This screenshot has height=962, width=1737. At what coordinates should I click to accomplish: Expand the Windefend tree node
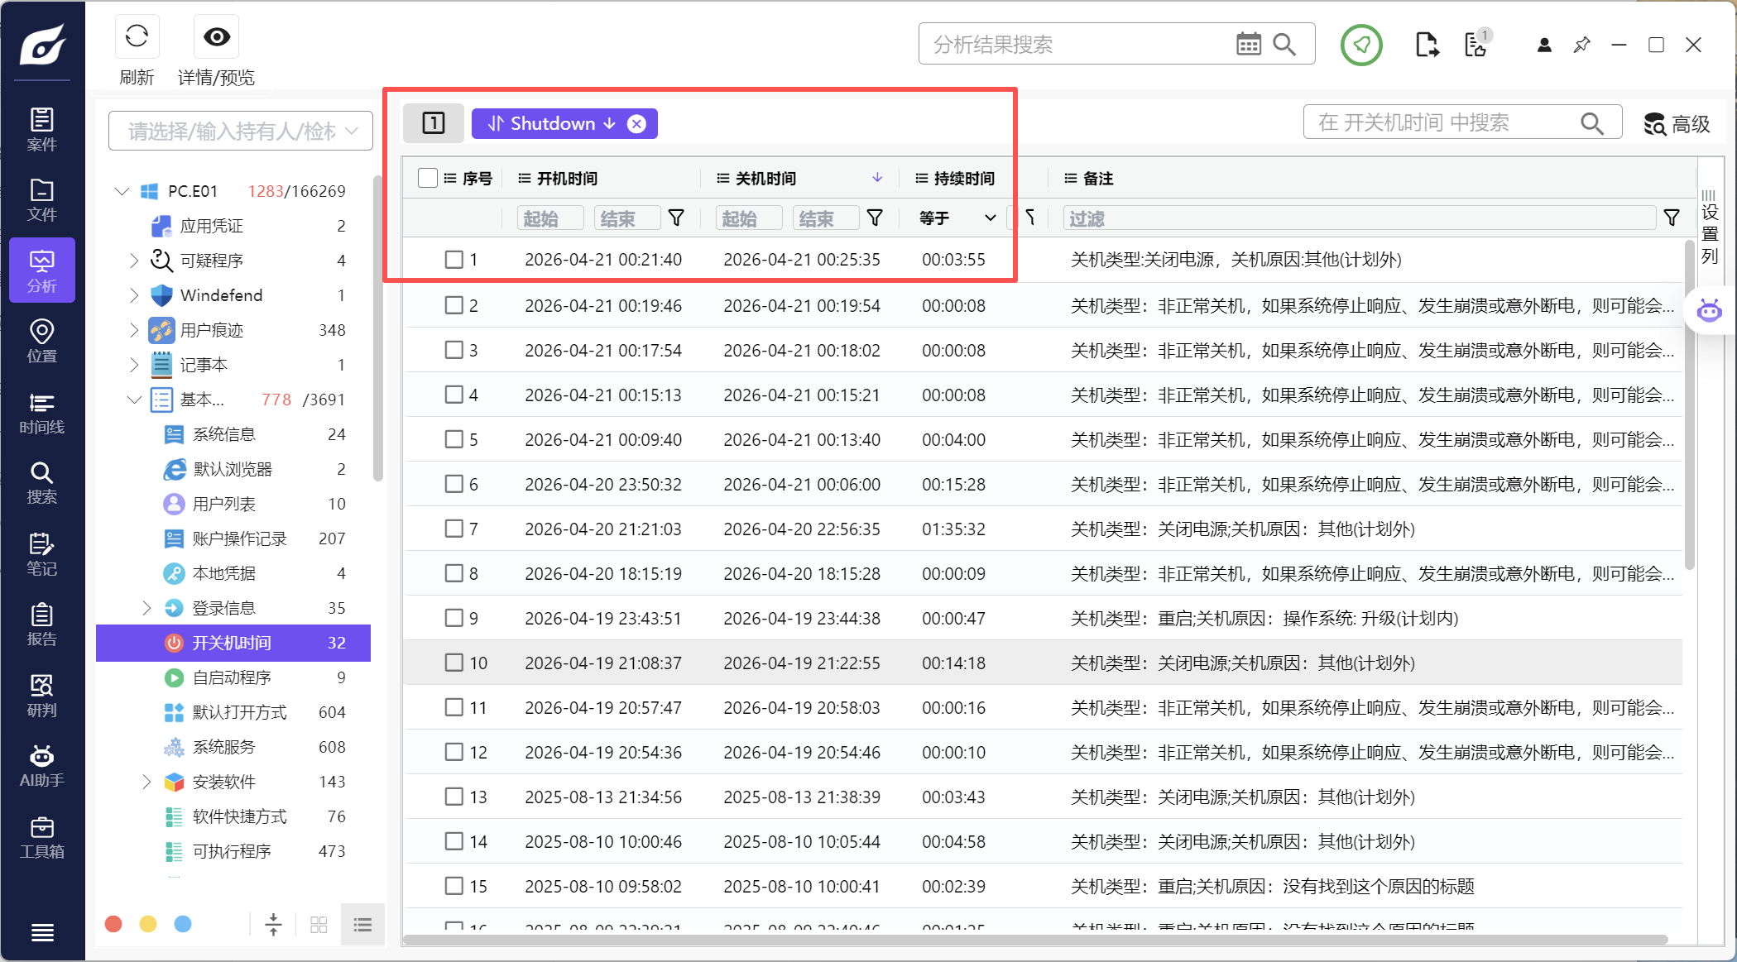[134, 295]
